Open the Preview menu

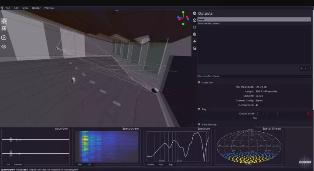pyautogui.click(x=49, y=8)
